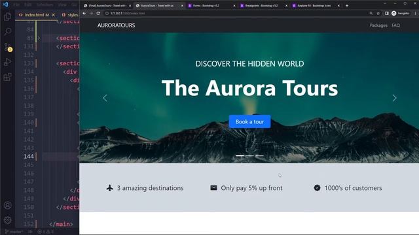Click the airplane icon beside 3 amazing destinations
Image resolution: width=419 pixels, height=235 pixels.
109,188
